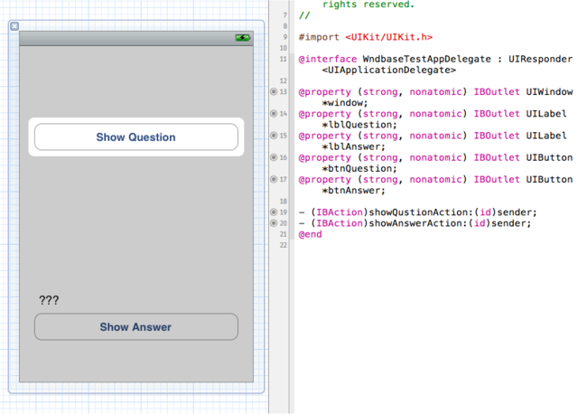Click the @end keyword
The height and width of the screenshot is (414, 578).
pos(310,234)
